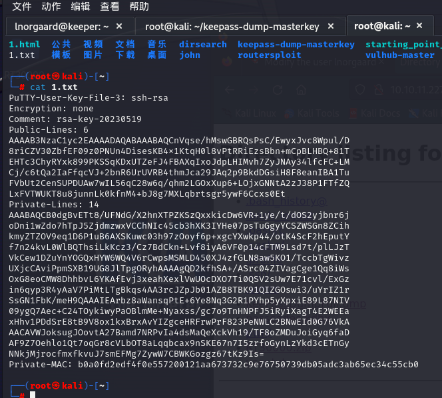Click the routersploit directory name
The height and width of the screenshot is (398, 442).
269,55
